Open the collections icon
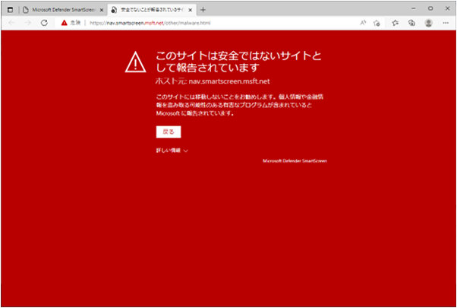 pyautogui.click(x=411, y=23)
